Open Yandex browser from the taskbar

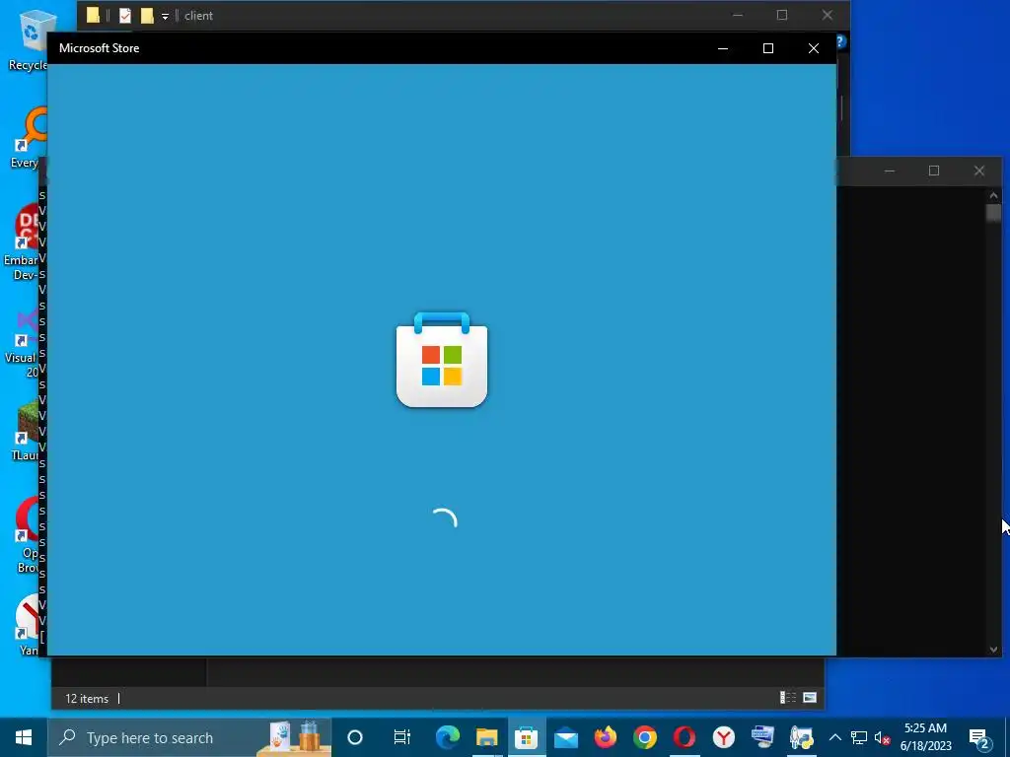tap(723, 737)
